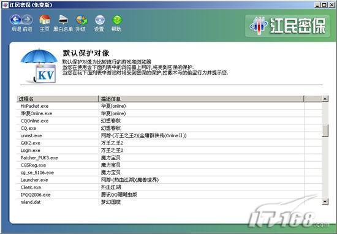Select the CQ.exe process
The image size is (337, 234).
pos(28,128)
